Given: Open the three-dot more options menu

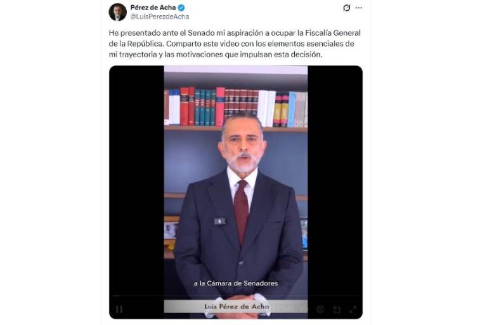Looking at the screenshot, I should point(359,8).
